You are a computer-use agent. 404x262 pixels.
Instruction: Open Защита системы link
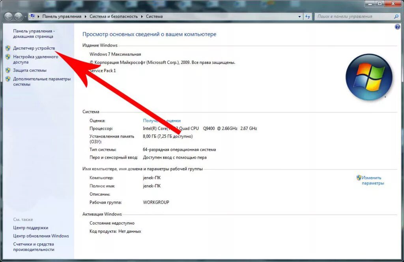[30, 70]
